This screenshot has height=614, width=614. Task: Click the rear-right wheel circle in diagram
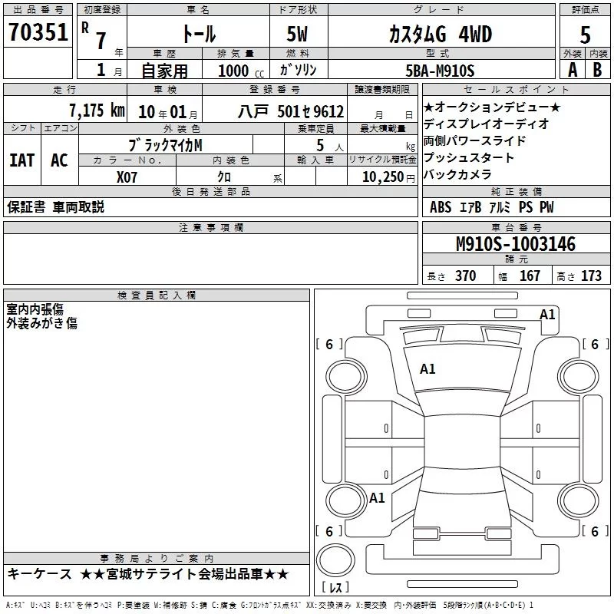click(x=579, y=500)
